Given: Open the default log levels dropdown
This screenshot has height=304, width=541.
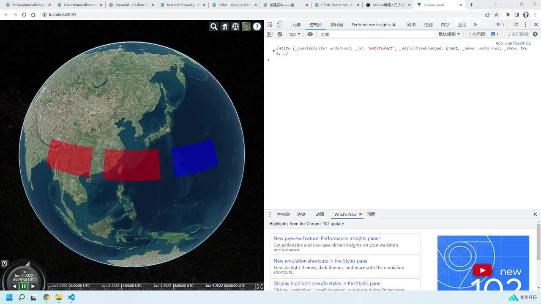Looking at the screenshot, I should [x=449, y=34].
